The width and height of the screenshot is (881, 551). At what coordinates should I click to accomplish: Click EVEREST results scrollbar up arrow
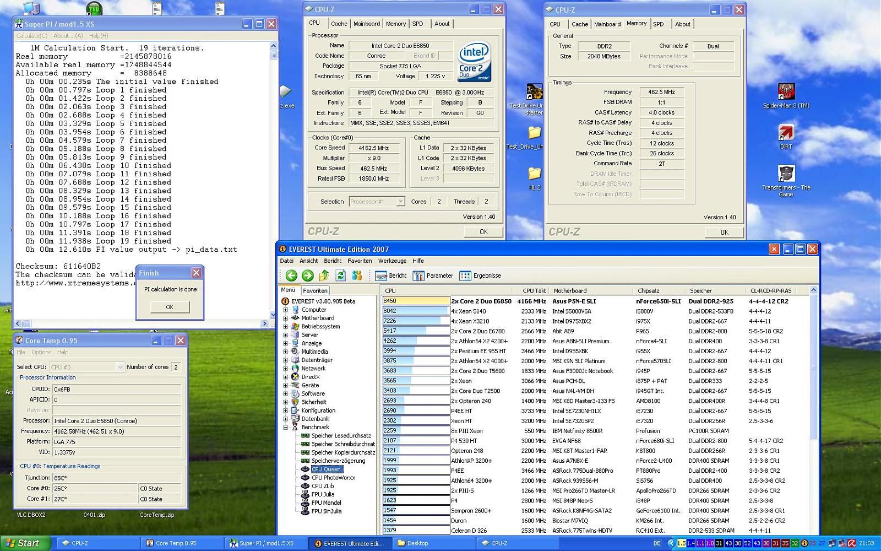tap(813, 290)
